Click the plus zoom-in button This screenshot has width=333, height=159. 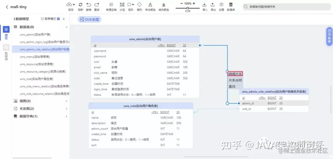pos(194,4)
